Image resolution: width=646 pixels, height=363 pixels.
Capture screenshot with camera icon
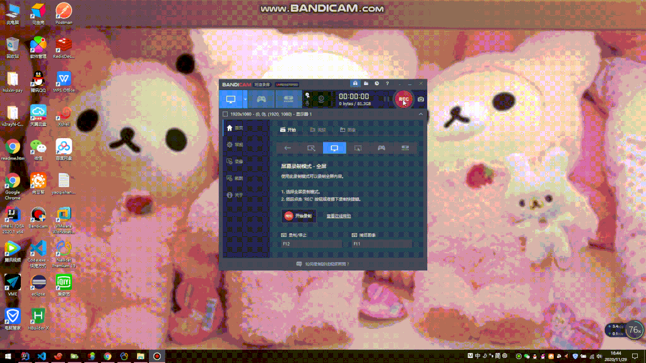tap(421, 99)
